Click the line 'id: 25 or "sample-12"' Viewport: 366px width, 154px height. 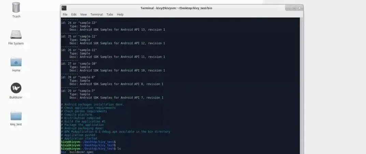tap(79, 36)
